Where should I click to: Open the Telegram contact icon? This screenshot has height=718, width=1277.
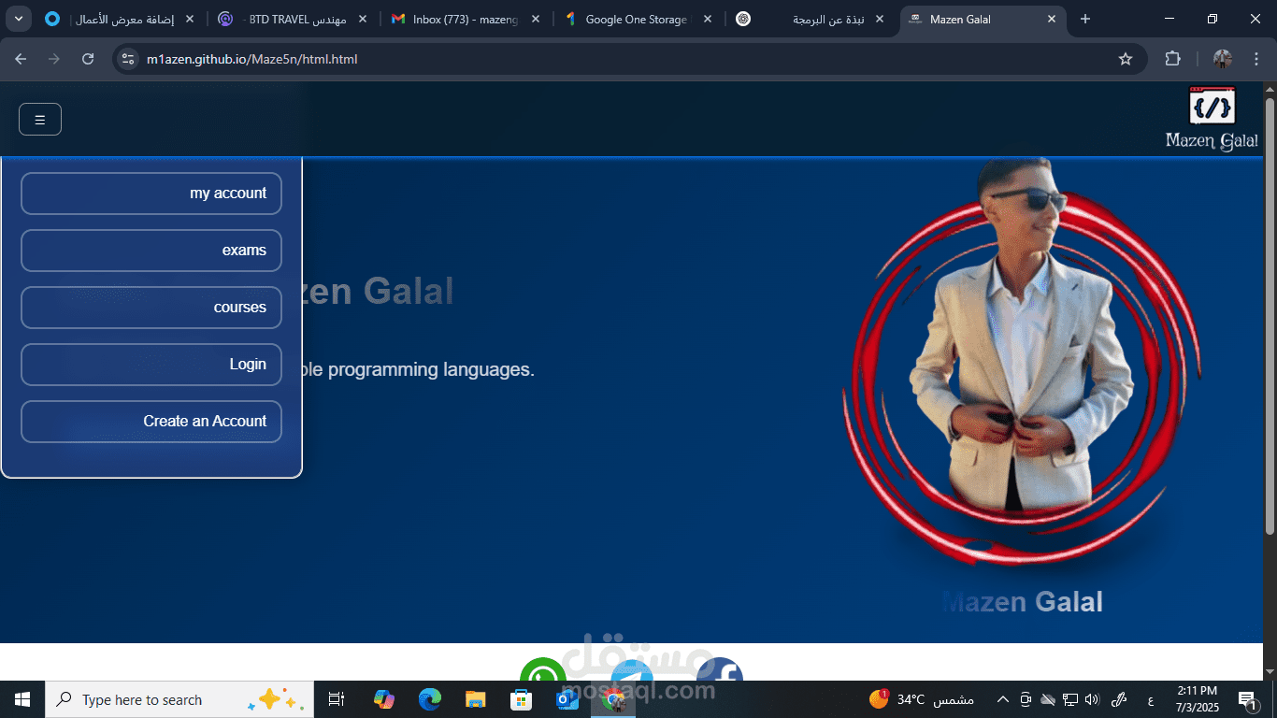[x=632, y=669]
